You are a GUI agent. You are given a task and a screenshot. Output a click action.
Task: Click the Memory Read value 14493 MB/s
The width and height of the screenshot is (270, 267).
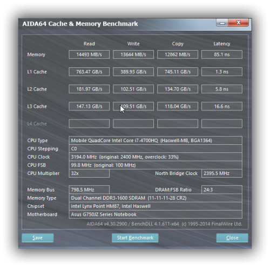pos(89,54)
